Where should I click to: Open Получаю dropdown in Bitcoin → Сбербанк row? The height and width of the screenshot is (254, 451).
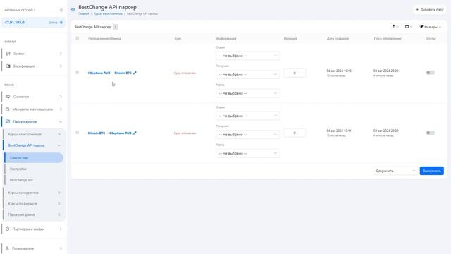[247, 135]
